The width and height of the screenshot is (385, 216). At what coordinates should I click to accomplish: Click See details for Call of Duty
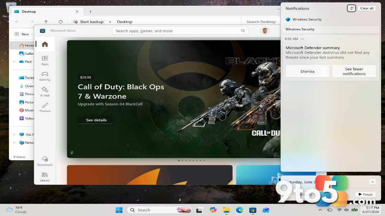tap(96, 120)
